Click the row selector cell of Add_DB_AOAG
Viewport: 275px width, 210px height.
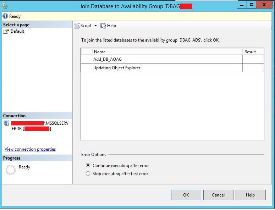point(87,59)
